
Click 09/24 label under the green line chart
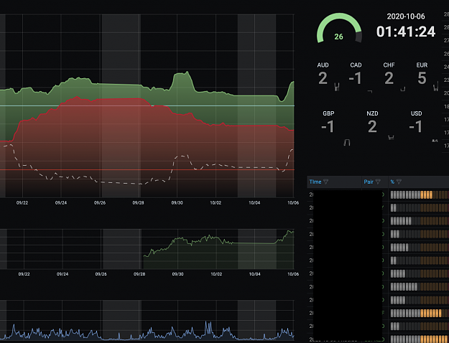[63, 274]
